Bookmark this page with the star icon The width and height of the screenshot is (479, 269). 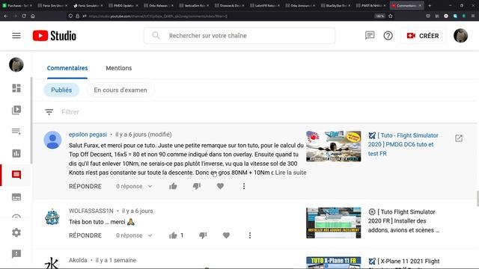pos(391,16)
